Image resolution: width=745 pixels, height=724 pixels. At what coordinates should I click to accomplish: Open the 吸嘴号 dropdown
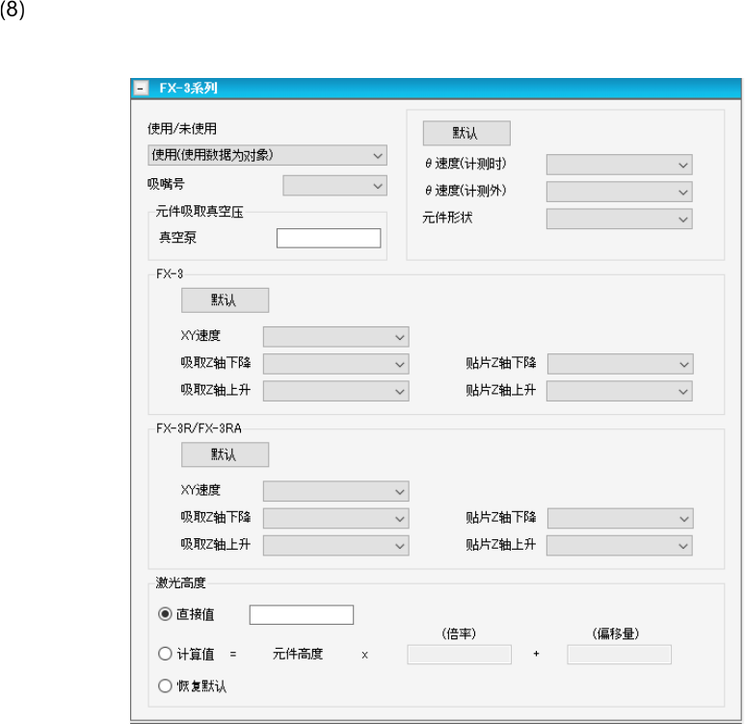pyautogui.click(x=334, y=186)
